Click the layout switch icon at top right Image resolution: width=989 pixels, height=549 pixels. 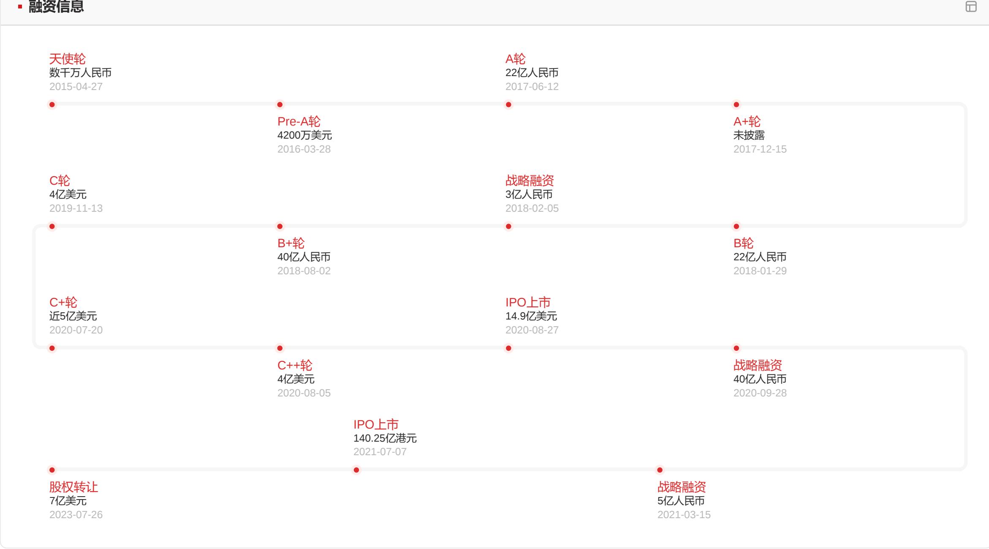pyautogui.click(x=971, y=7)
